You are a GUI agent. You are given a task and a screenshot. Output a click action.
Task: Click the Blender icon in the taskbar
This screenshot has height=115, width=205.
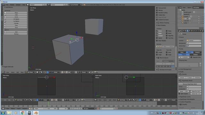(36, 113)
